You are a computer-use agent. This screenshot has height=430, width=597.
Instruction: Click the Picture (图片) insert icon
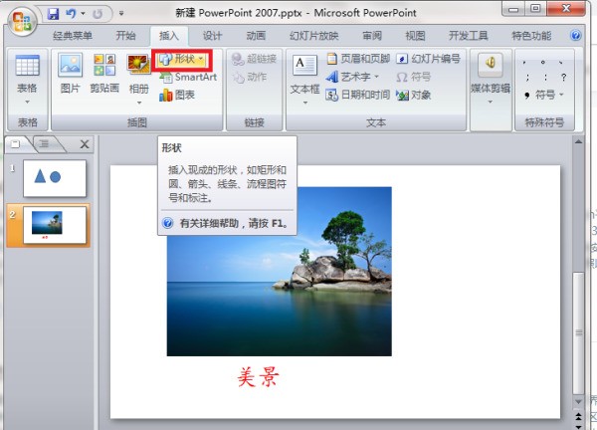click(70, 74)
